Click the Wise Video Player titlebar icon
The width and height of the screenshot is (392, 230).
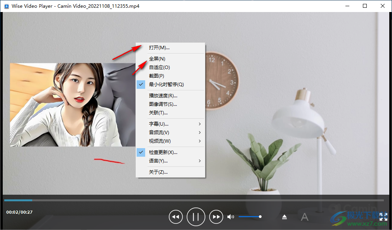pos(6,6)
